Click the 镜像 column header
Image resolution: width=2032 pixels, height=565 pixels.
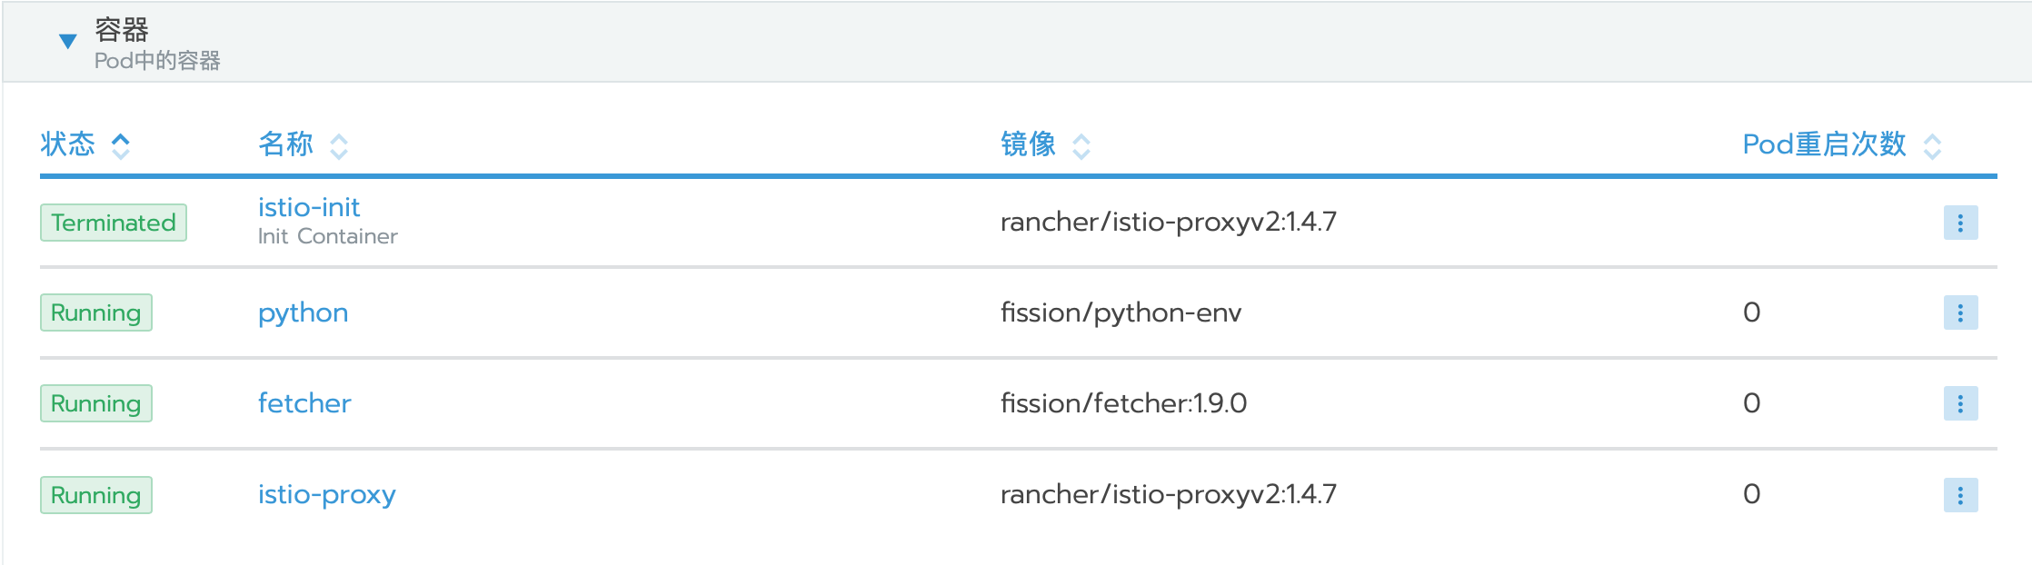tap(1028, 144)
